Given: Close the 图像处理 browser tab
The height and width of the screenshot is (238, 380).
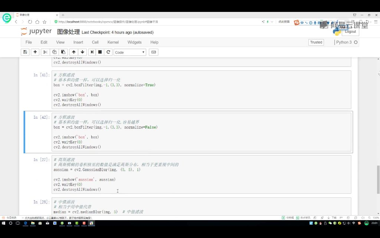Looking at the screenshot, I should 57,15.
